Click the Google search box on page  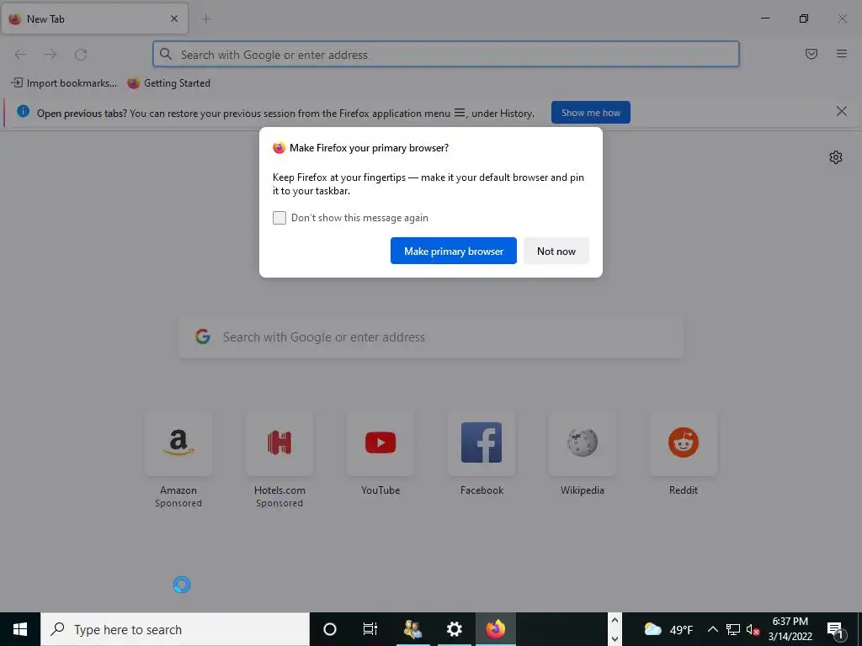pyautogui.click(x=431, y=336)
